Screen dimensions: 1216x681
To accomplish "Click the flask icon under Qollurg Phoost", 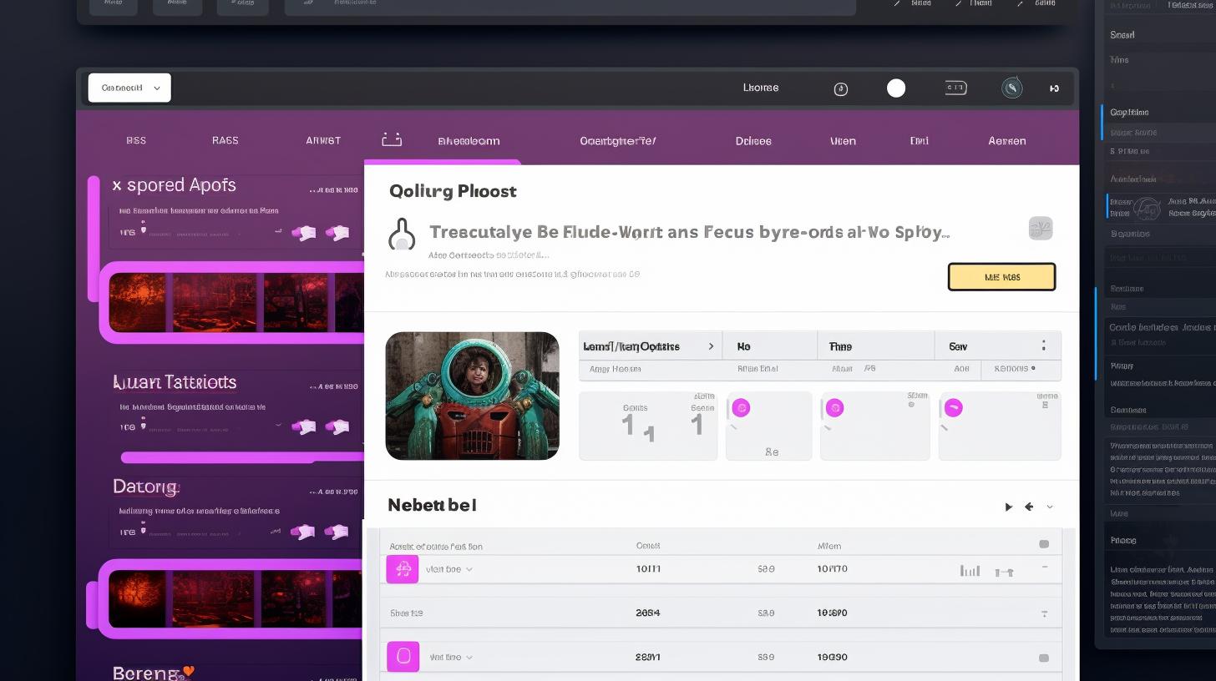I will coord(402,235).
